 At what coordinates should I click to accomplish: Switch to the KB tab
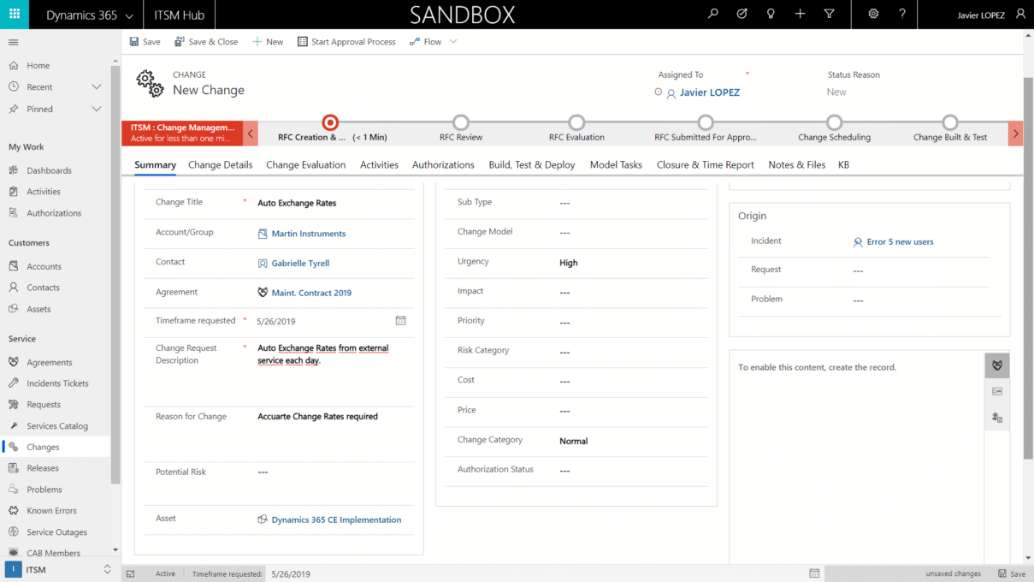tap(843, 164)
